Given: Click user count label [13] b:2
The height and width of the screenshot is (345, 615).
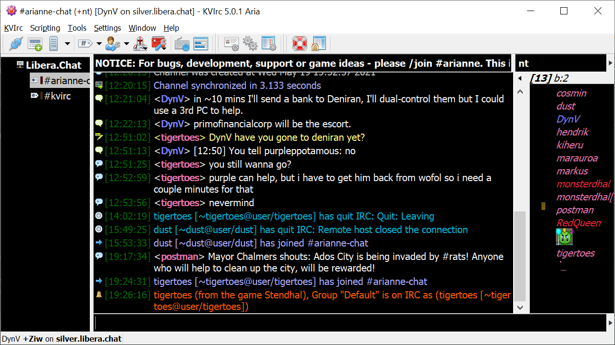Looking at the screenshot, I should pyautogui.click(x=549, y=78).
